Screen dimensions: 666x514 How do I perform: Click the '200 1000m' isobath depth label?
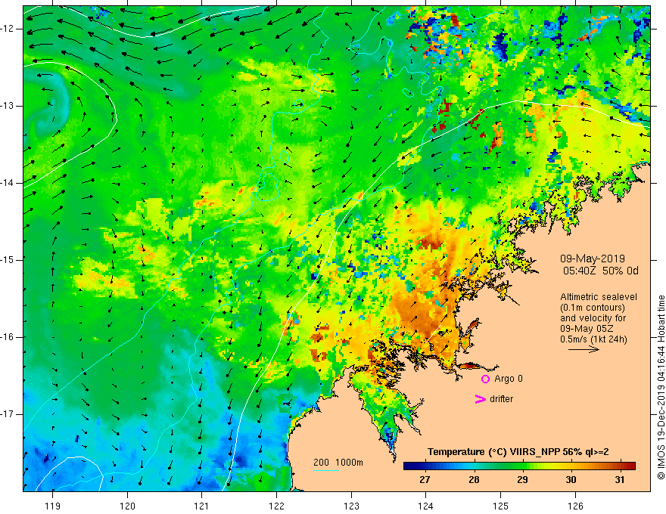338,463
